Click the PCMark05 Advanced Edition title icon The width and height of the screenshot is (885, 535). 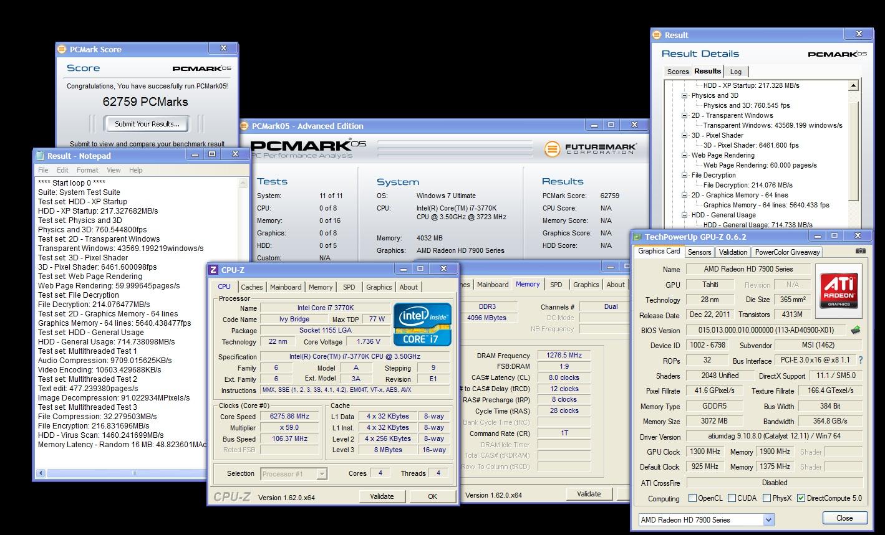(245, 126)
